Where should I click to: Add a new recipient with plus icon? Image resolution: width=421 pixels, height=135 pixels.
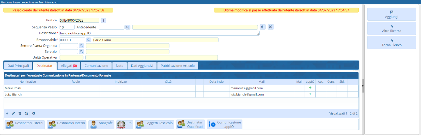(x=7, y=113)
